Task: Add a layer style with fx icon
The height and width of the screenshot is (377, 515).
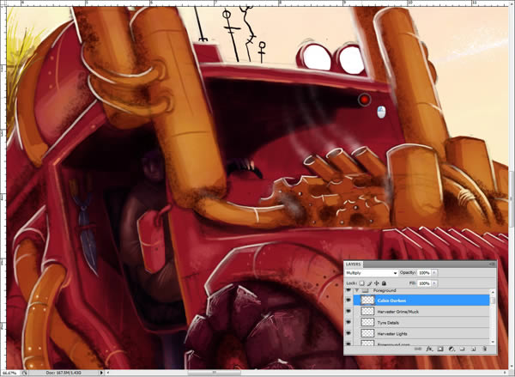Action: [x=429, y=349]
